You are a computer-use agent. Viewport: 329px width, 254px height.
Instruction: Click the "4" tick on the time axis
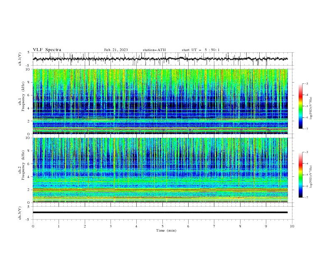tap(136, 226)
